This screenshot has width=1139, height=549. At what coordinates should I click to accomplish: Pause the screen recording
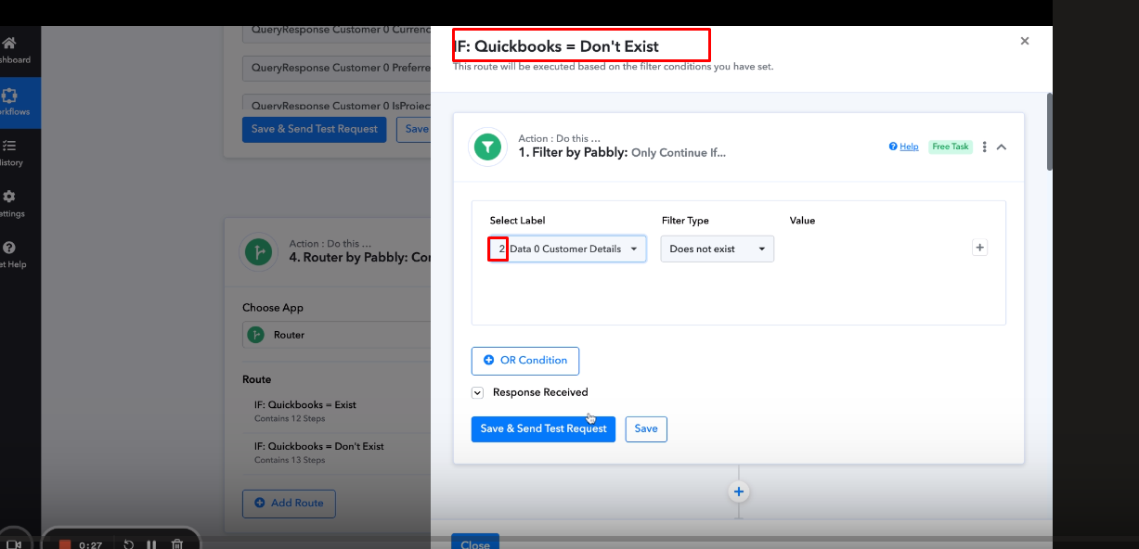point(151,544)
